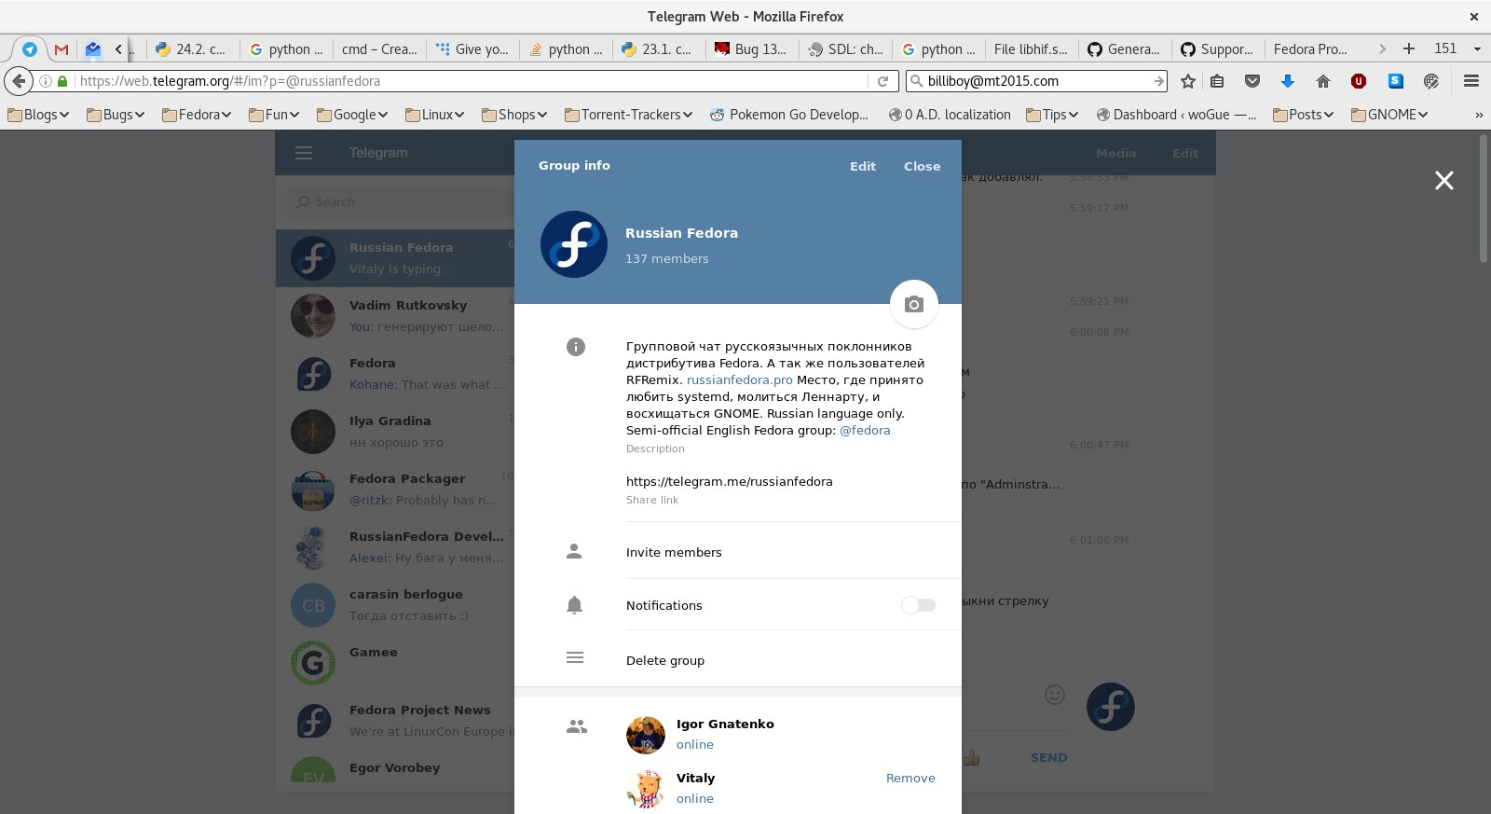Open the @fedora group mention link
The image size is (1491, 814).
coord(865,430)
